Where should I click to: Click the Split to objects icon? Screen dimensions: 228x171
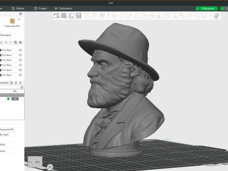[x=87, y=16]
